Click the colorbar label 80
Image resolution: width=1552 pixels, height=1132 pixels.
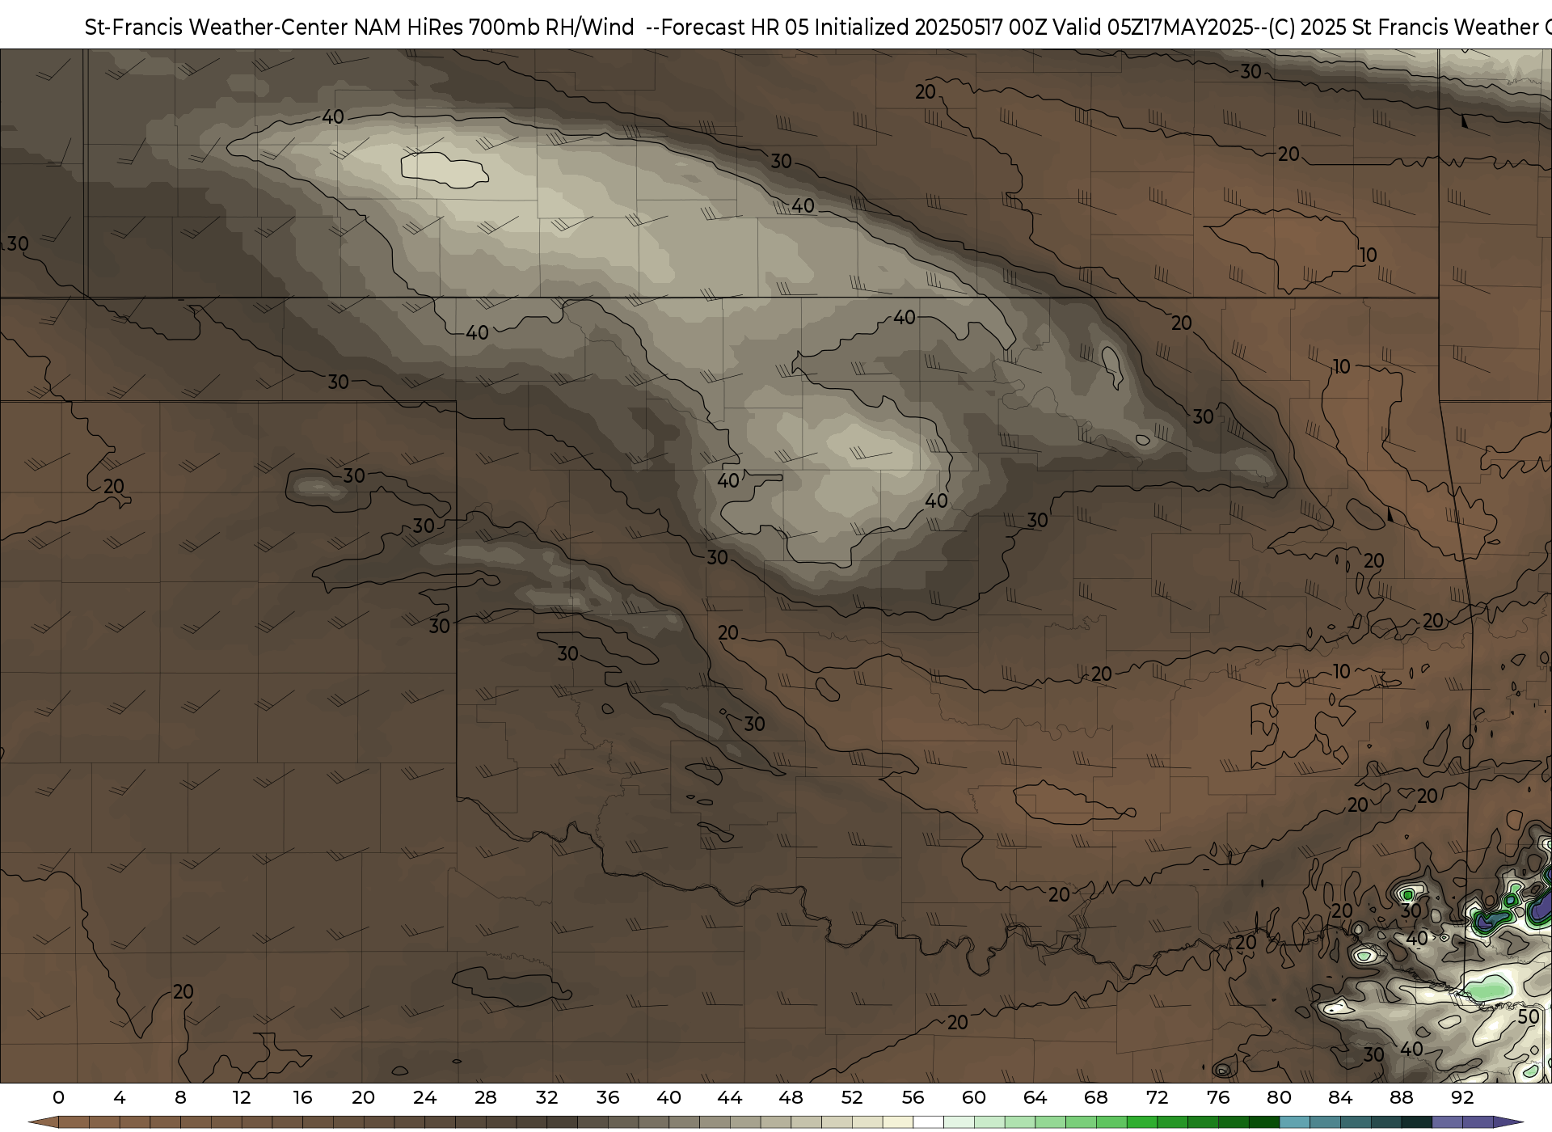pyautogui.click(x=1279, y=1097)
